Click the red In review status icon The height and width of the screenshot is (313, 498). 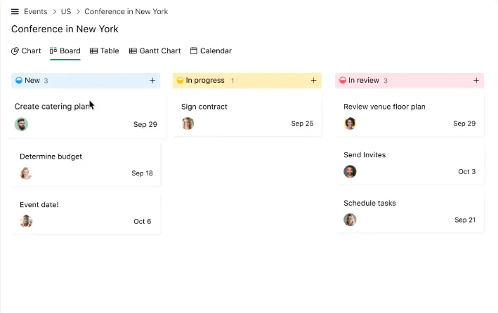pos(343,80)
